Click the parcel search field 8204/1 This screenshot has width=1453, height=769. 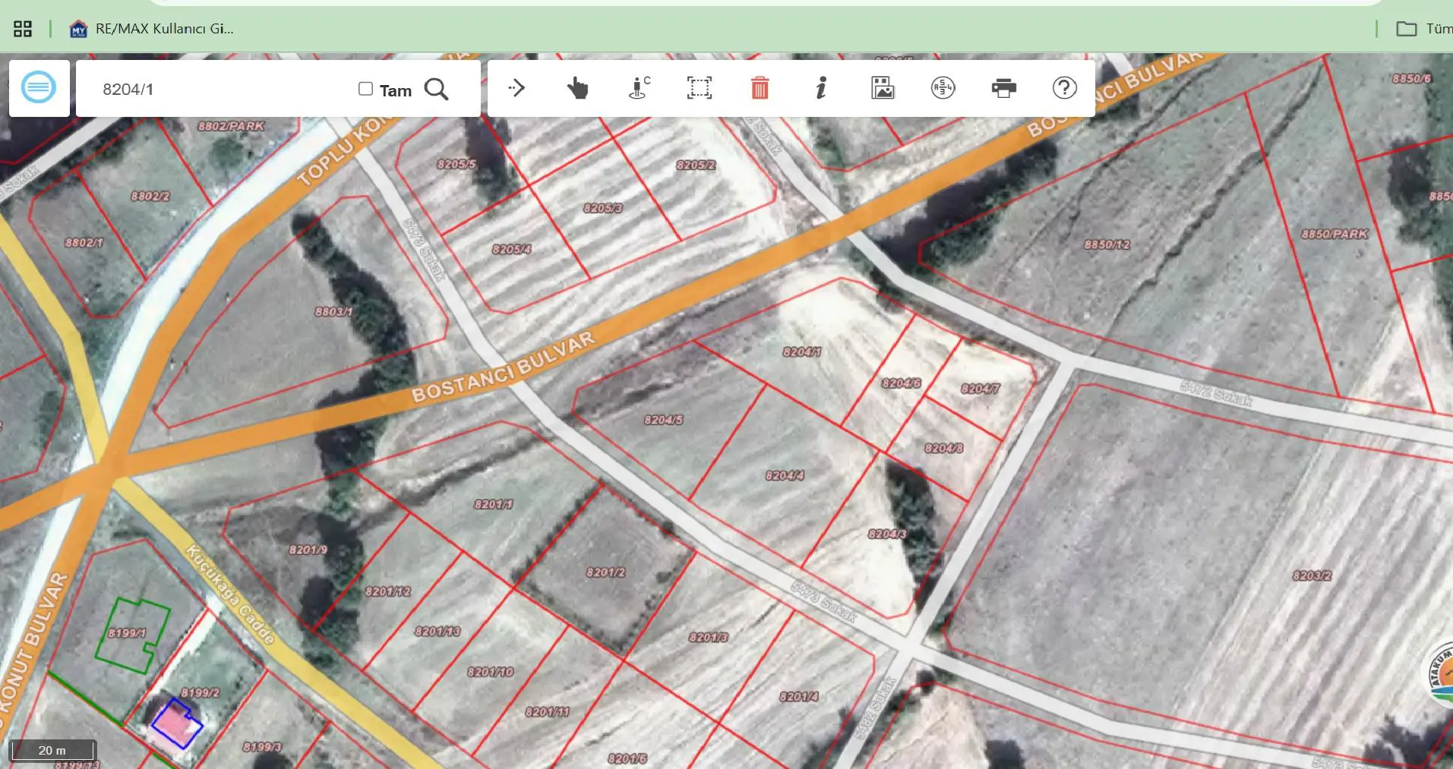220,89
